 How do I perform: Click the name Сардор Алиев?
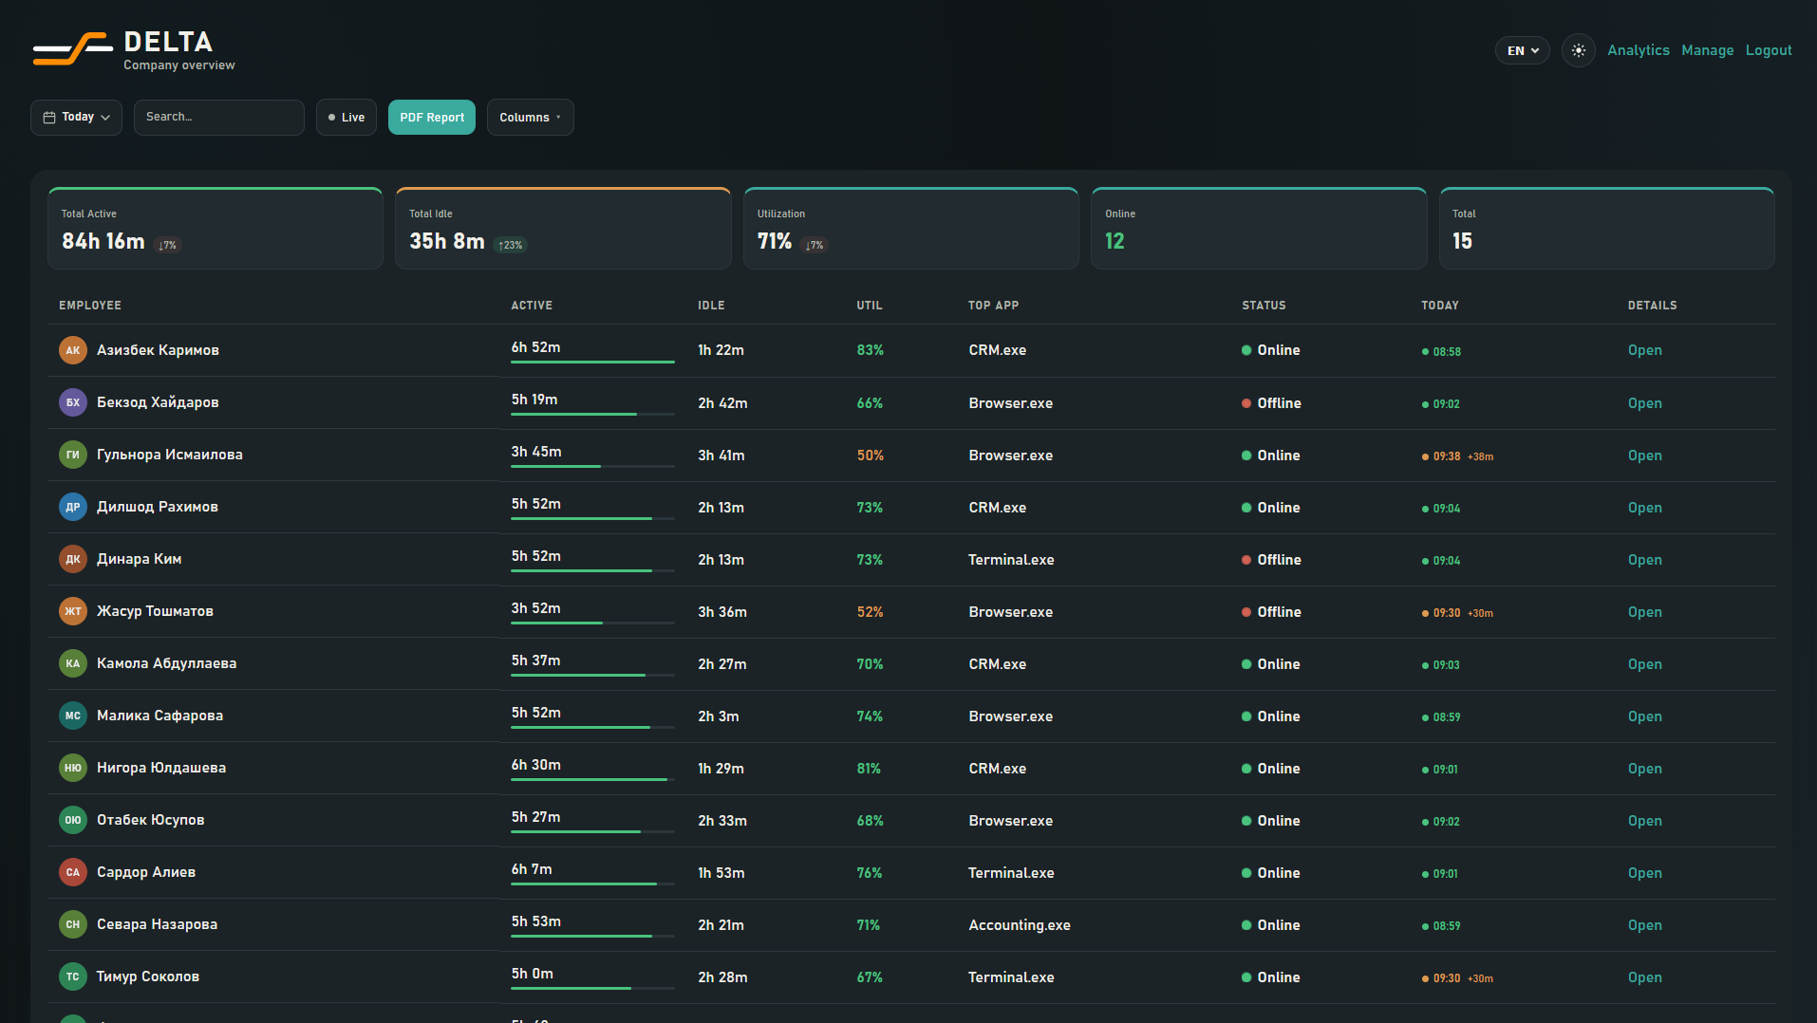pyautogui.click(x=146, y=872)
